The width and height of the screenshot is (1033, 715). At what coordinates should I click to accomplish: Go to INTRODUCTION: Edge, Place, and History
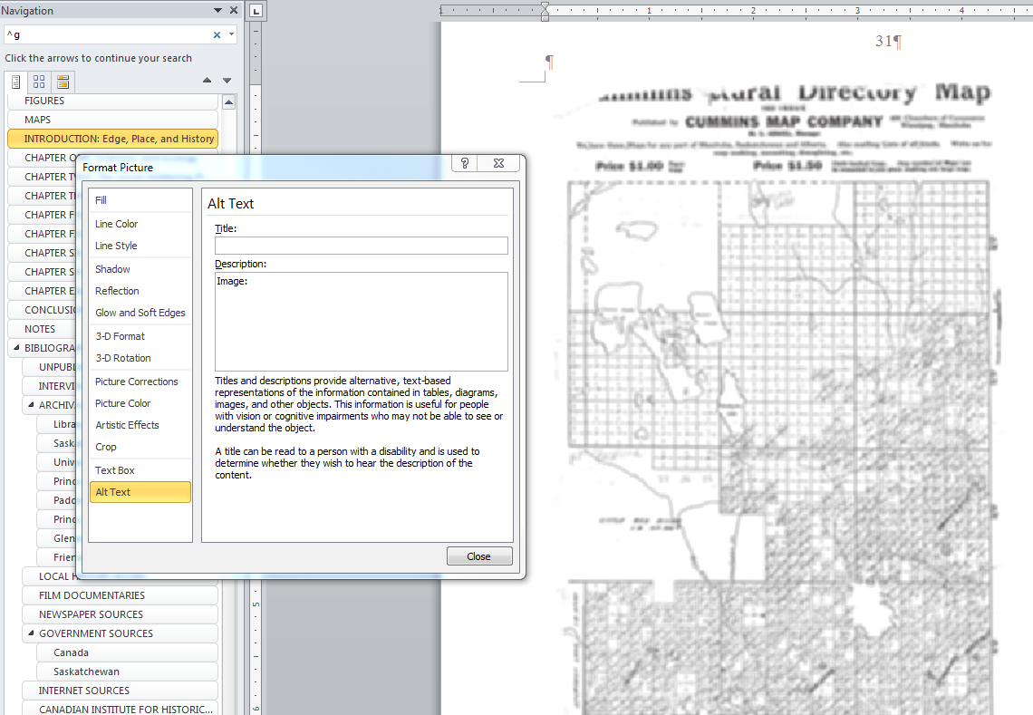[112, 139]
